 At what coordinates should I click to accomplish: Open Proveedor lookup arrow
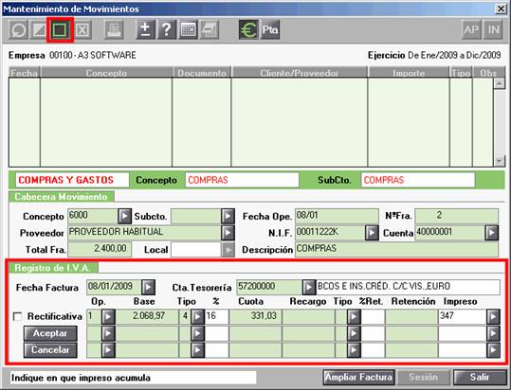tap(228, 233)
